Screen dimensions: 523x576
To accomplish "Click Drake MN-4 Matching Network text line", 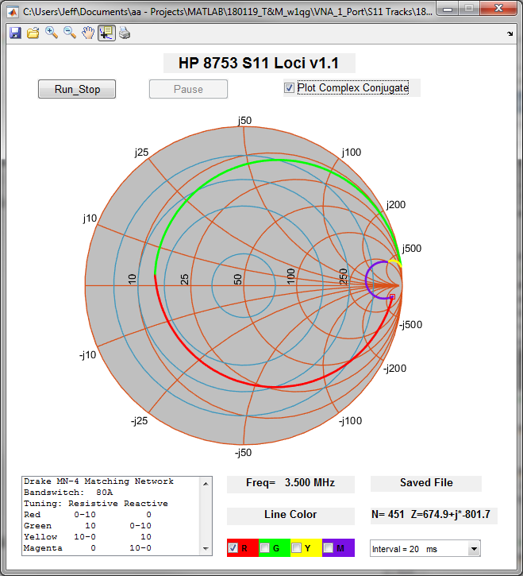I will click(98, 481).
